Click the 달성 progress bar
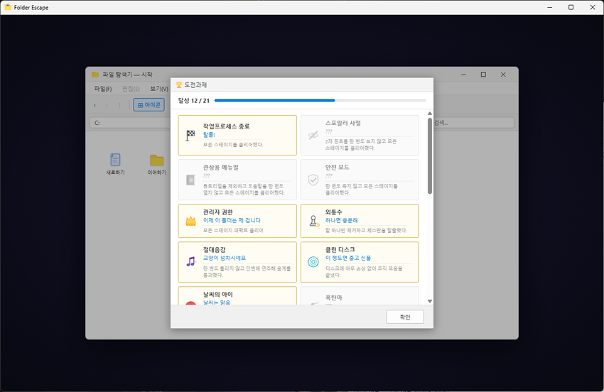This screenshot has height=392, width=604. point(320,101)
